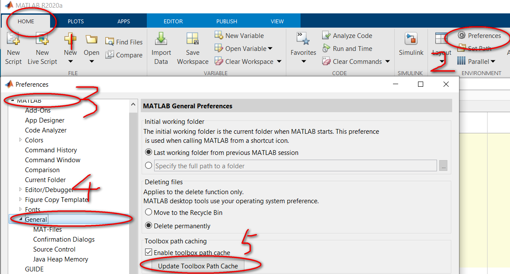Select Confirmation Dialogs under General

pos(64,239)
